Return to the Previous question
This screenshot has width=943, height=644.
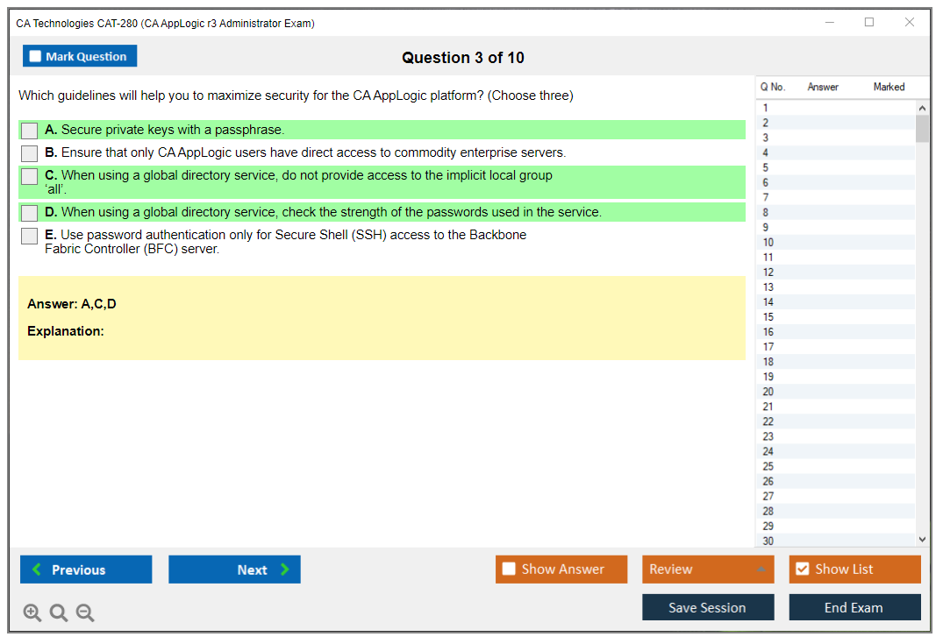(x=86, y=570)
